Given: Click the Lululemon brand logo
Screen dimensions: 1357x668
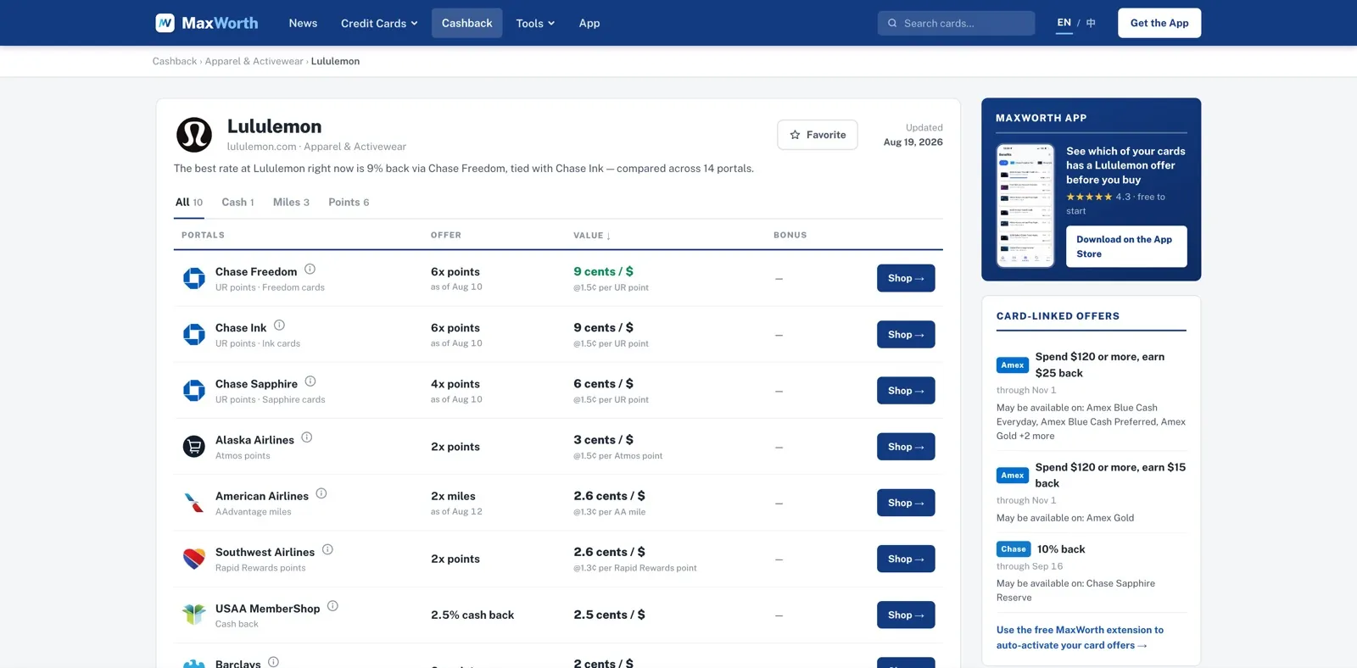Looking at the screenshot, I should [194, 135].
